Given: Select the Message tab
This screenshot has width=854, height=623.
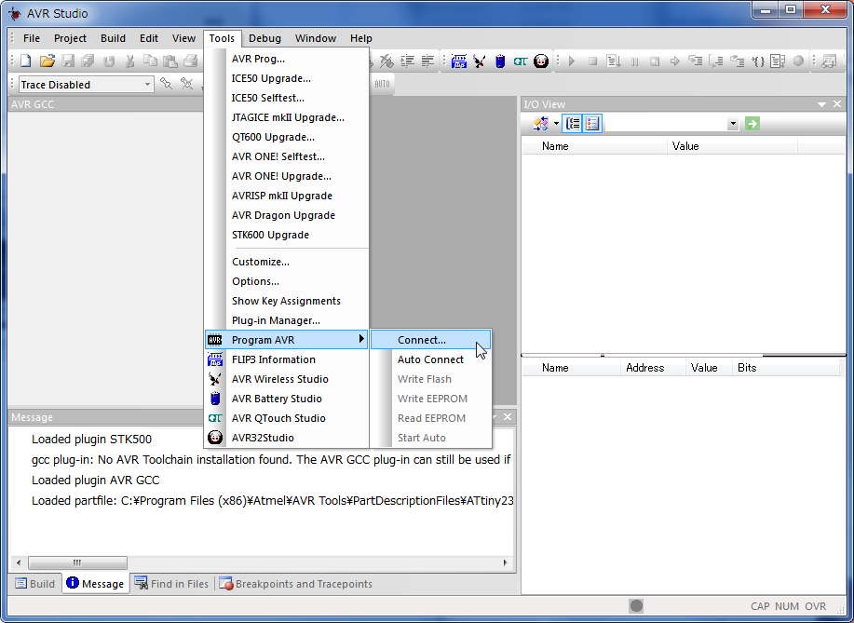Looking at the screenshot, I should [x=96, y=584].
